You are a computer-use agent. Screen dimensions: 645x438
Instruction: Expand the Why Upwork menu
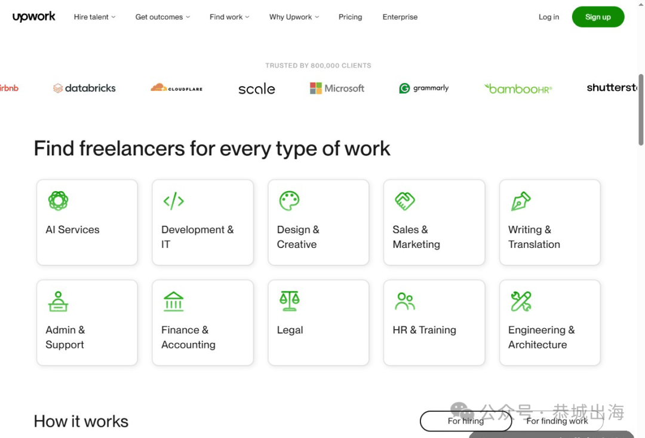294,17
